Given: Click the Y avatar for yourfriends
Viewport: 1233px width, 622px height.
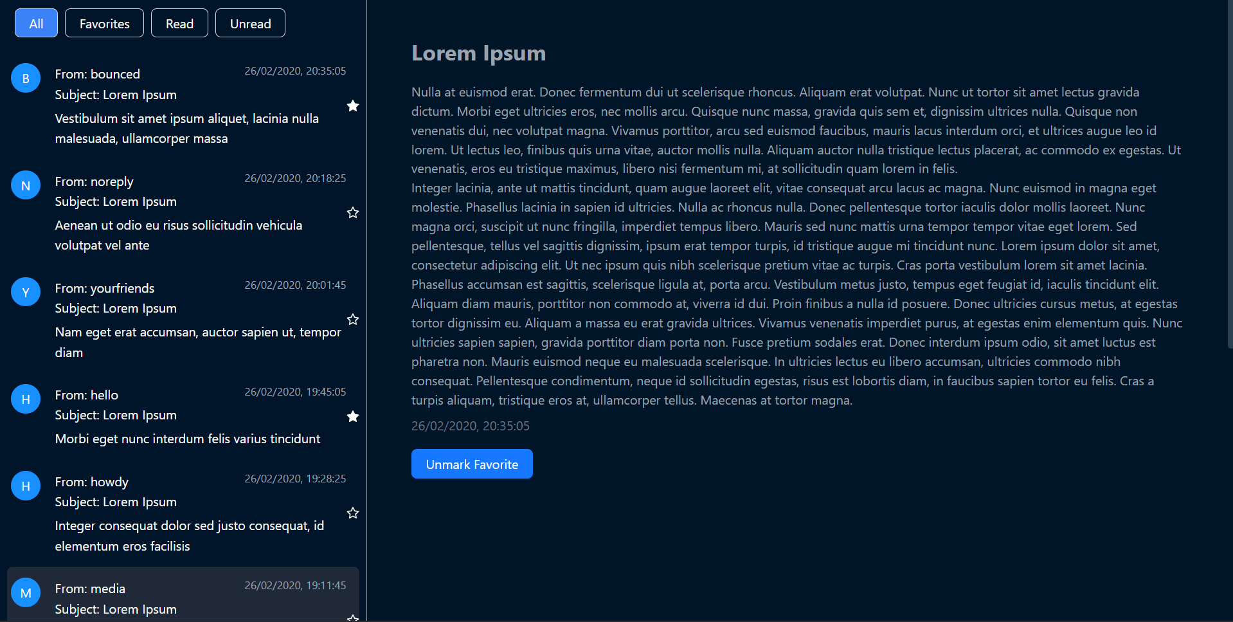Looking at the screenshot, I should click(x=26, y=292).
